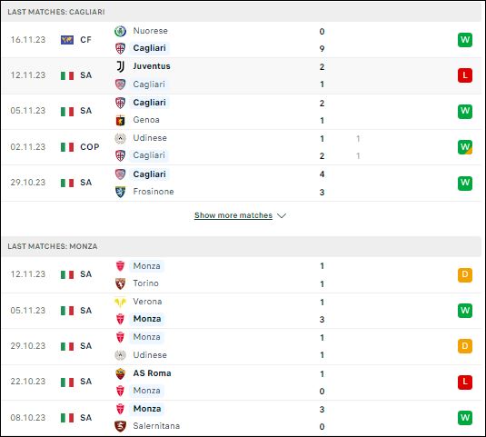Click the world flag icon beside CF
The height and width of the screenshot is (437, 486).
(67, 40)
